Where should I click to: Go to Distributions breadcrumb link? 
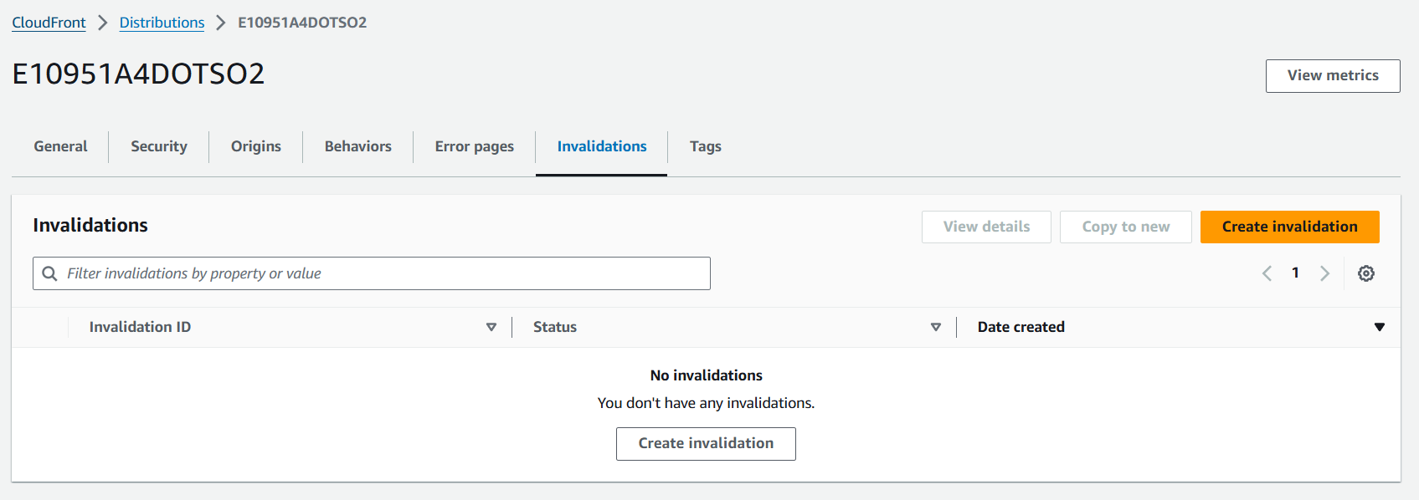pyautogui.click(x=162, y=23)
